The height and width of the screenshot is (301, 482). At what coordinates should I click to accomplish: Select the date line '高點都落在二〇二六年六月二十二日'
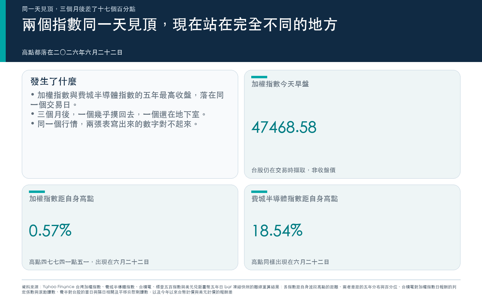[72, 52]
